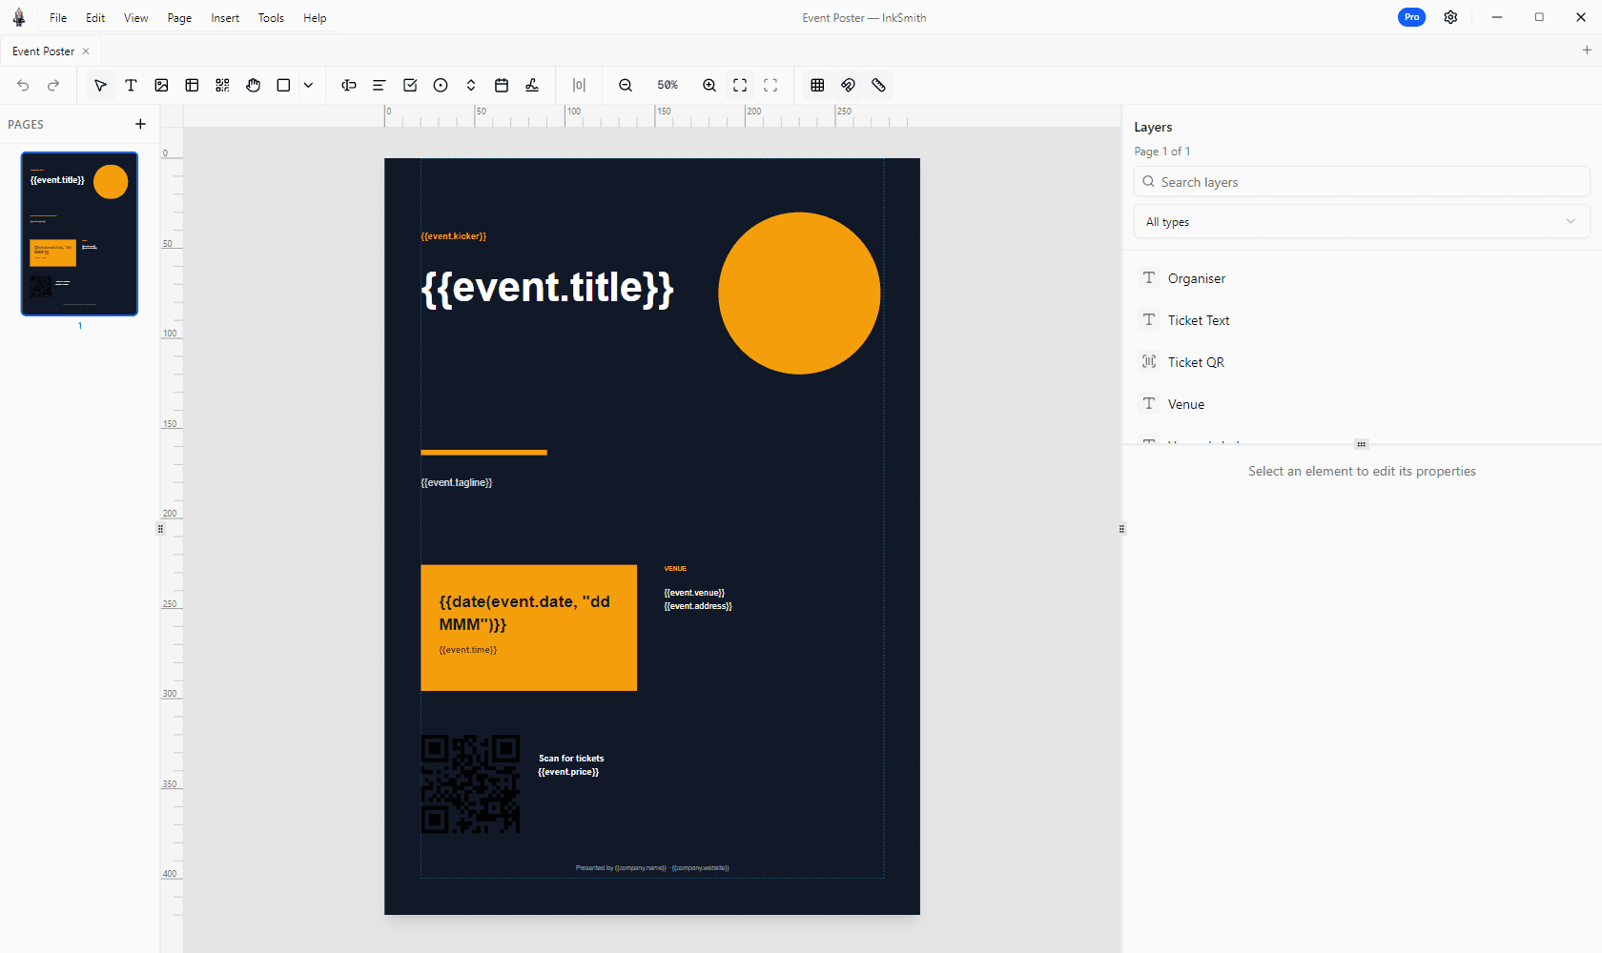Select the {{event.kicker}} text

tap(454, 236)
